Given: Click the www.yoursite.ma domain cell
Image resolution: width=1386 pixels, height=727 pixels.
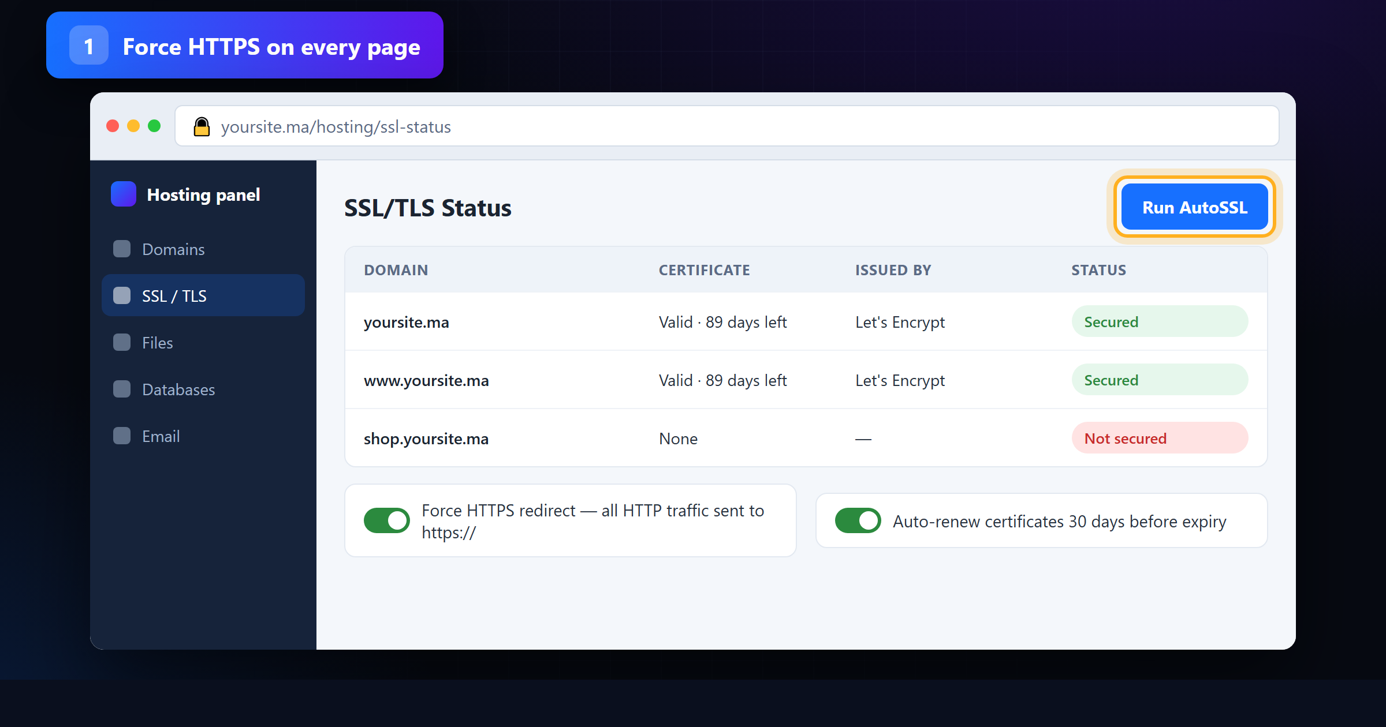Looking at the screenshot, I should [x=426, y=380].
